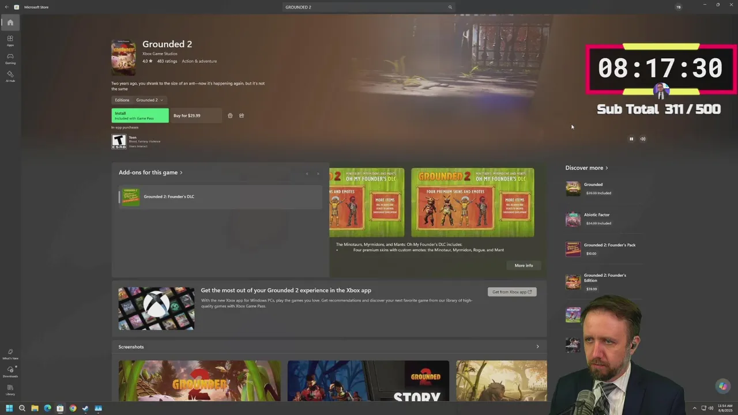Open What's New in the sidebar
Image resolution: width=738 pixels, height=415 pixels.
click(x=10, y=354)
